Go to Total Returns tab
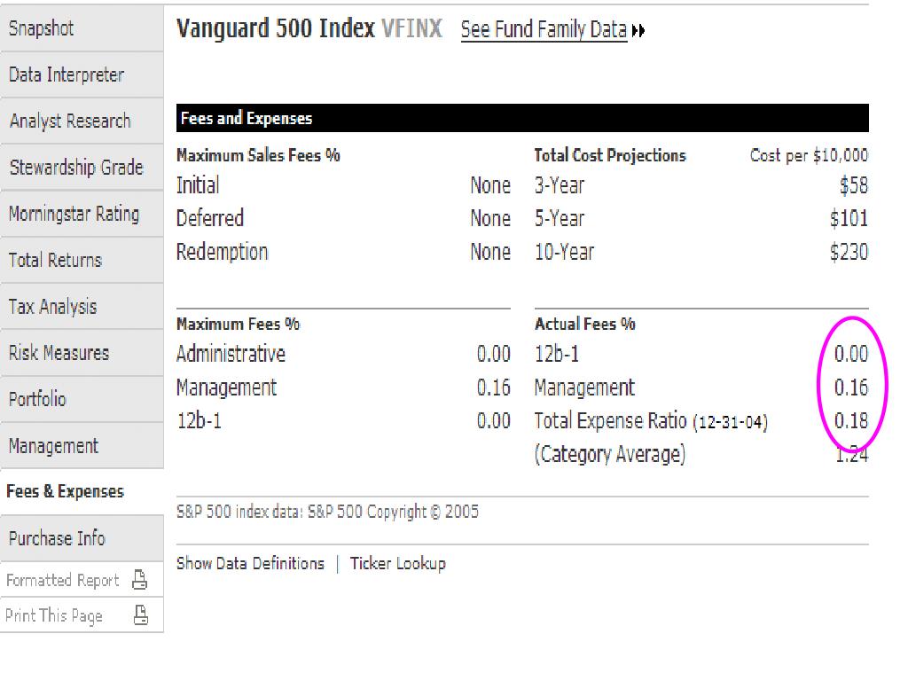Screen dimensions: 908x681 [55, 260]
